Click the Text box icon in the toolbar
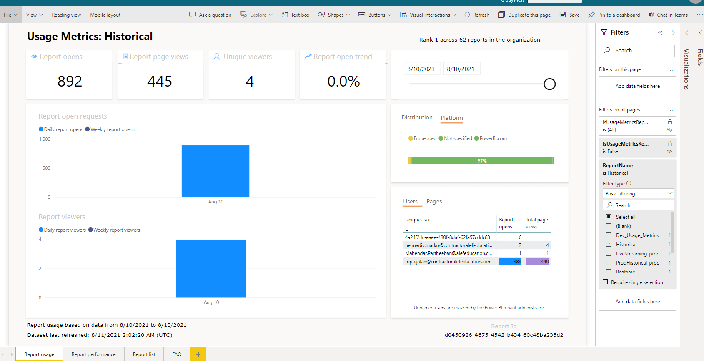 [x=285, y=15]
